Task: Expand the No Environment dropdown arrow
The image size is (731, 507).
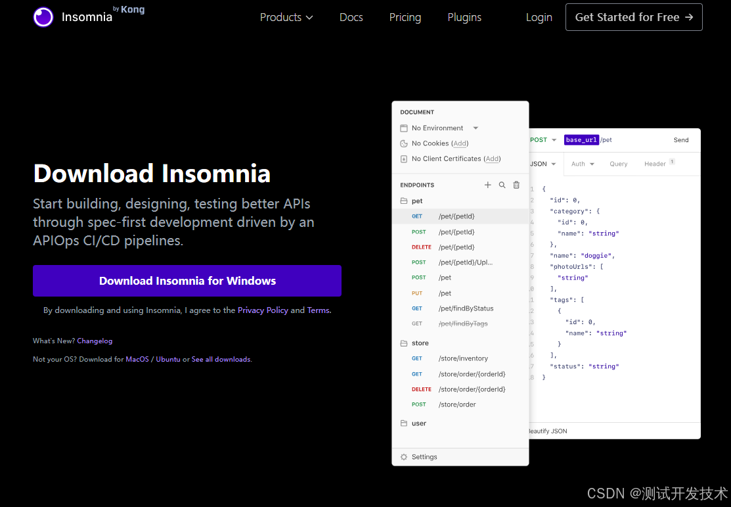Action: point(476,128)
